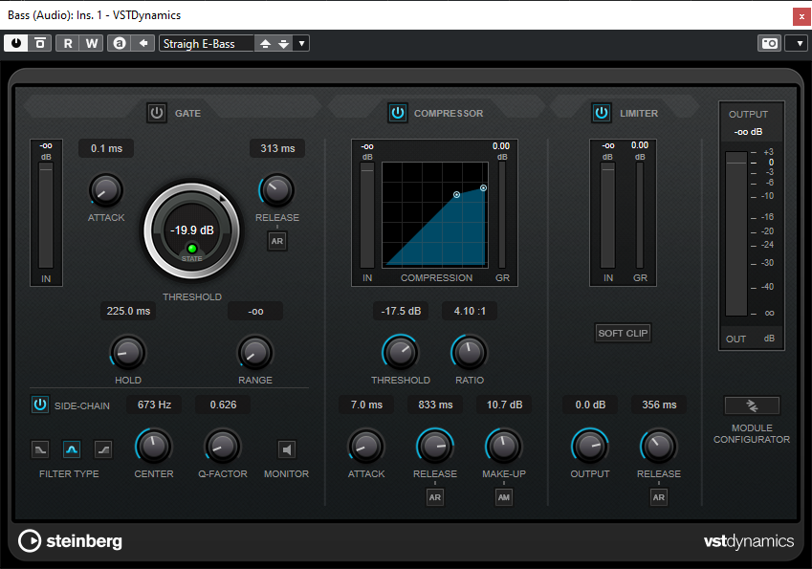Toggle Limiter auto release AR button
Image resolution: width=812 pixels, height=569 pixels.
[x=659, y=497]
